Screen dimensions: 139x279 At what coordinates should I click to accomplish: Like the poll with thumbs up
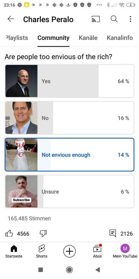click(x=9, y=233)
